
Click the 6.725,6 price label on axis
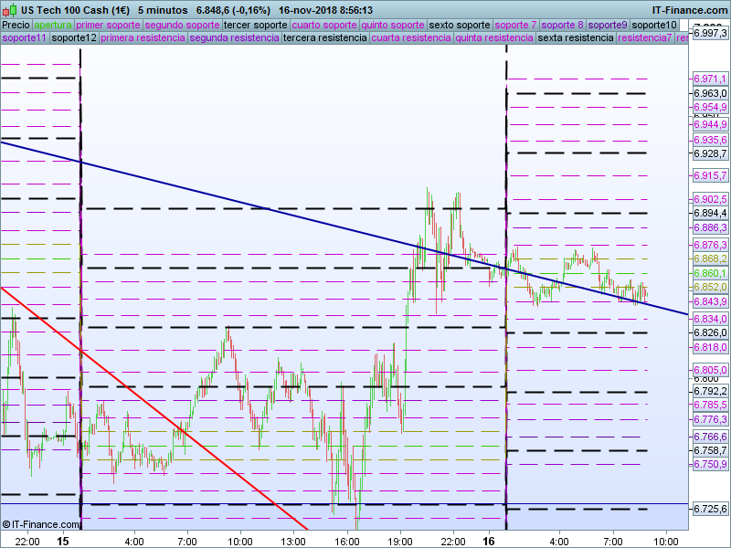(x=710, y=509)
